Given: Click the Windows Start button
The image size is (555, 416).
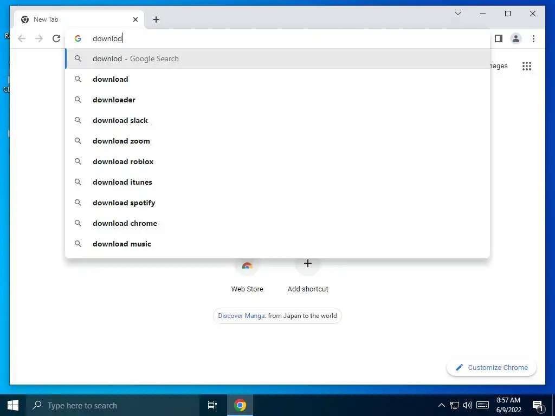Looking at the screenshot, I should [x=13, y=405].
